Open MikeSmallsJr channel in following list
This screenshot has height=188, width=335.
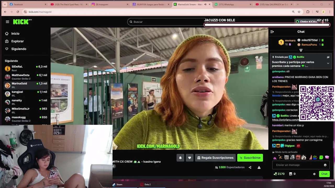(x=26, y=110)
